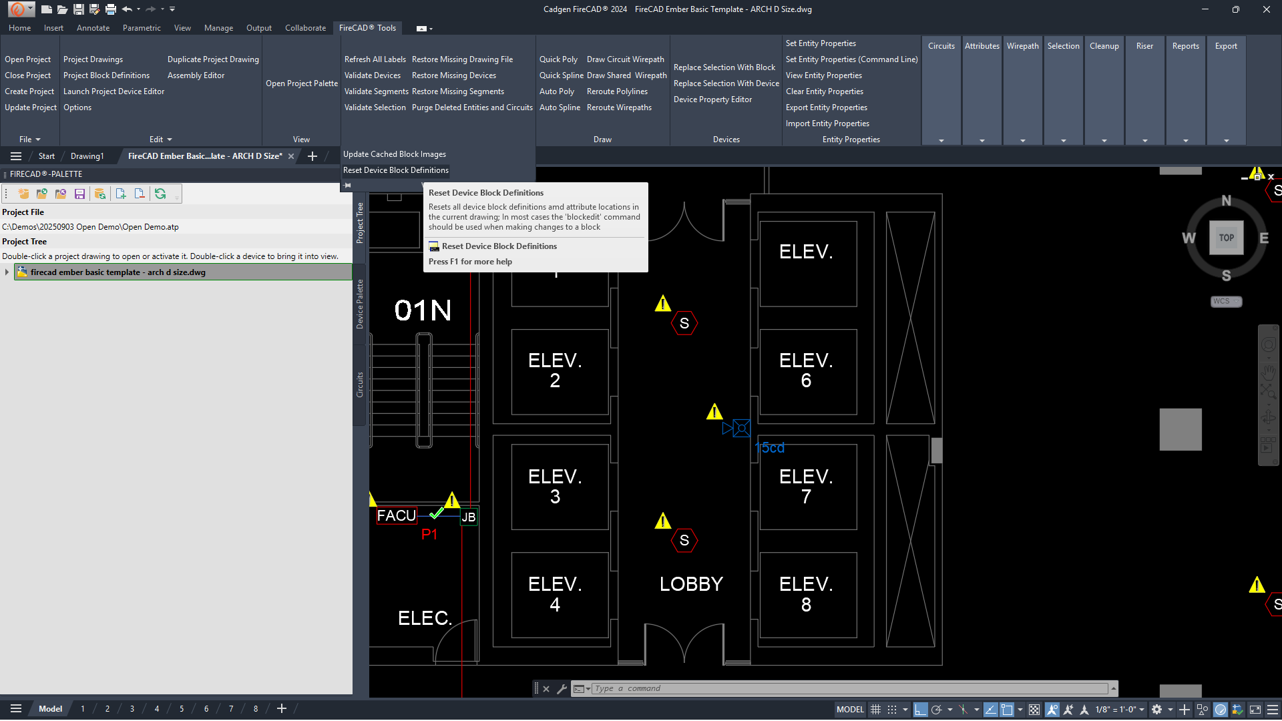The image size is (1282, 721).
Task: Click the wrench customize icon on command line
Action: (x=562, y=689)
